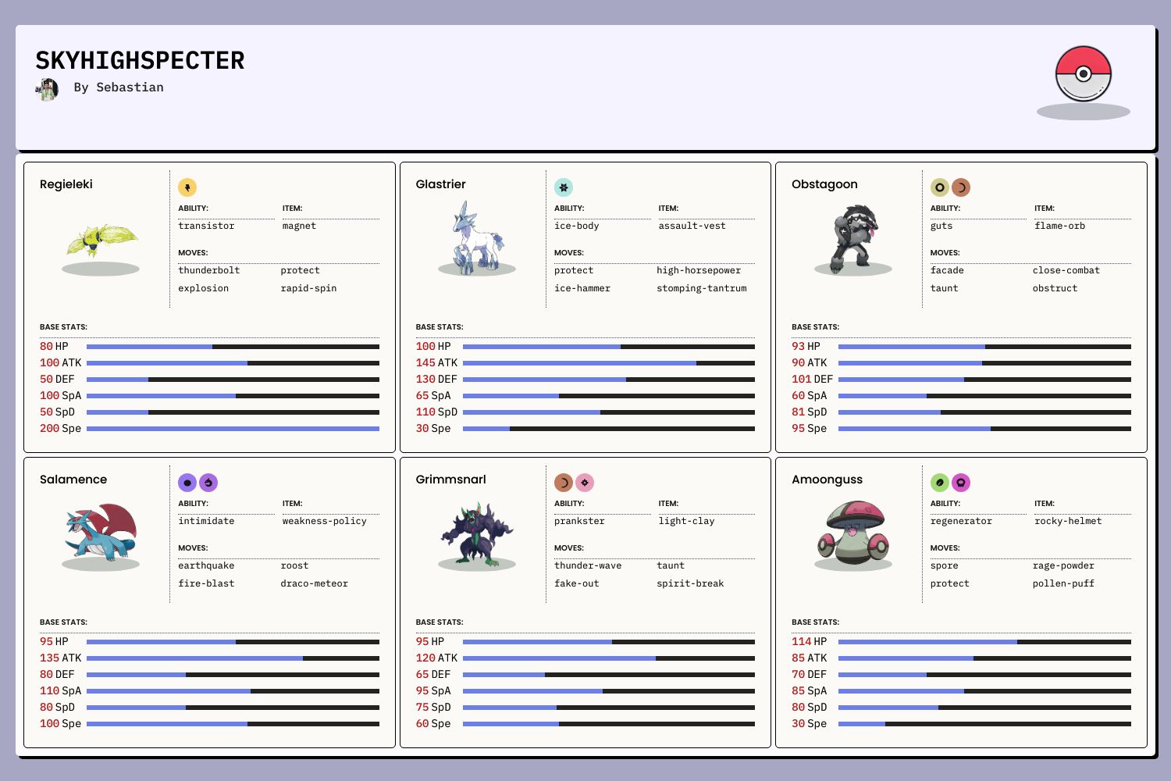Click Salamence's Dragon type icon
The width and height of the screenshot is (1171, 781).
pos(187,483)
